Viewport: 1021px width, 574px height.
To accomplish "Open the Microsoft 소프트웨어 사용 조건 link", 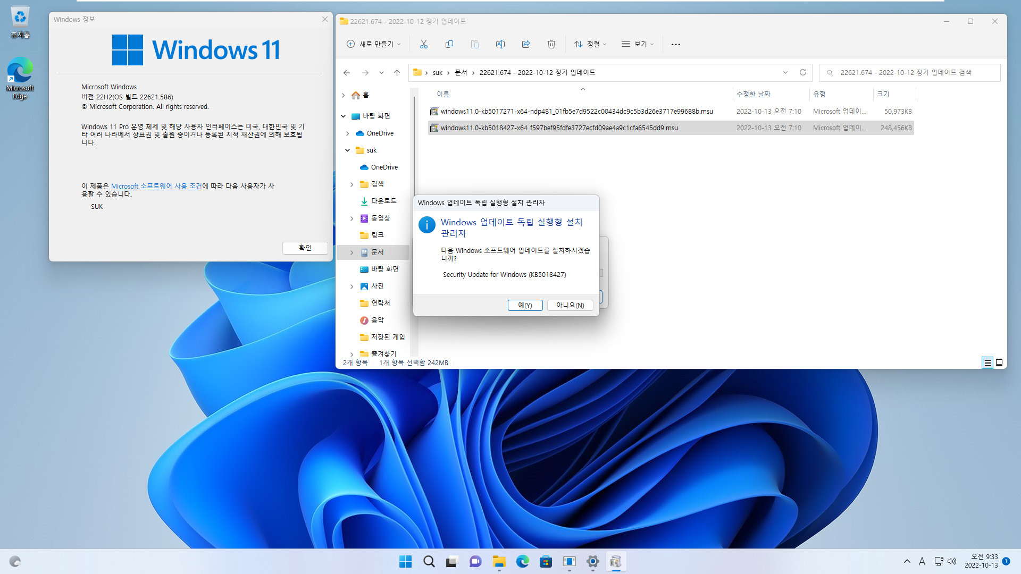I will coord(156,186).
